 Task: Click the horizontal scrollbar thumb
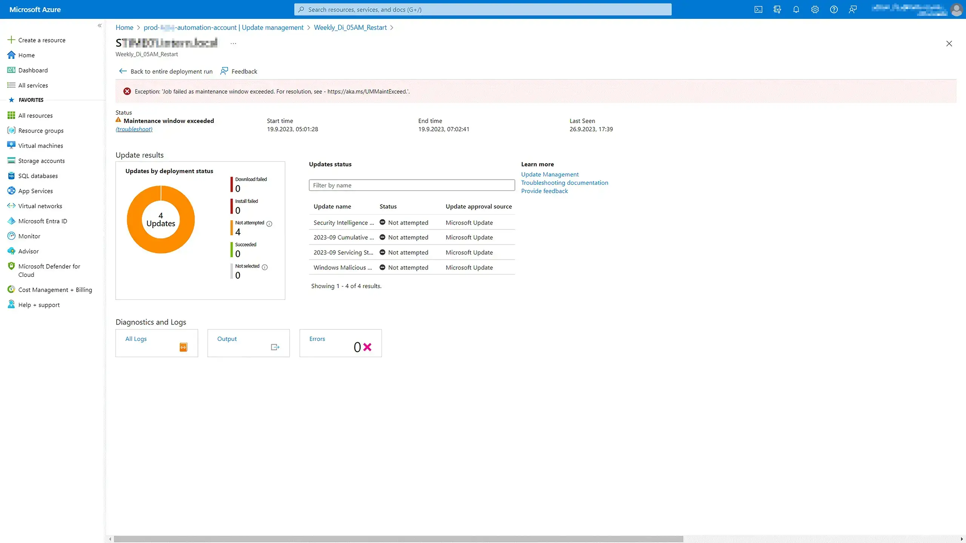[x=398, y=539]
